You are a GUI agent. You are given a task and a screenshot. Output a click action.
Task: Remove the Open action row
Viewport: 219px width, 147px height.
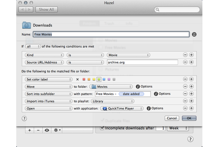pos(185,108)
